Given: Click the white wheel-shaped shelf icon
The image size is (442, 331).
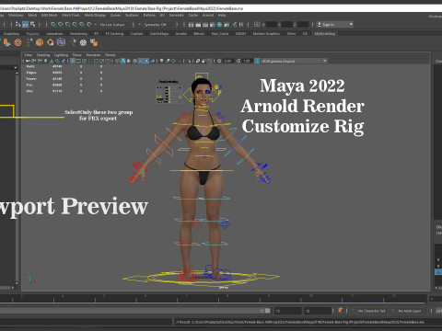Looking at the screenshot, I should click(83, 42).
